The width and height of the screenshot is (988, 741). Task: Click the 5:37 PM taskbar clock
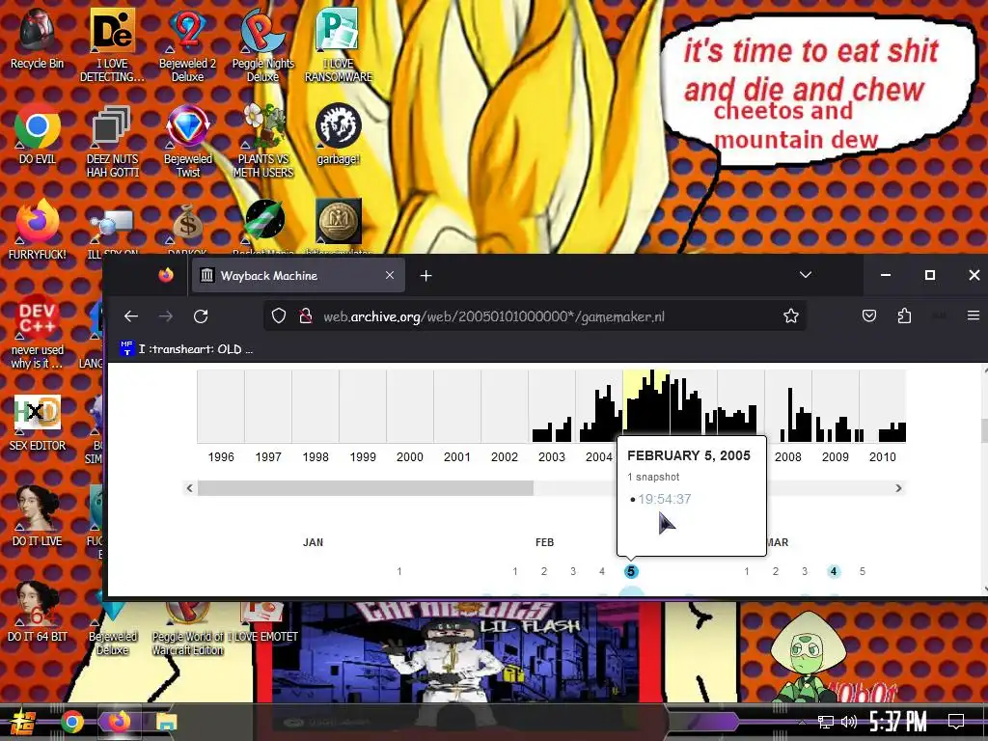(x=898, y=722)
